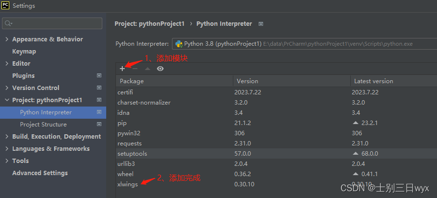The image size is (437, 198).
Task: Select the xlwings package row
Action: (x=276, y=184)
